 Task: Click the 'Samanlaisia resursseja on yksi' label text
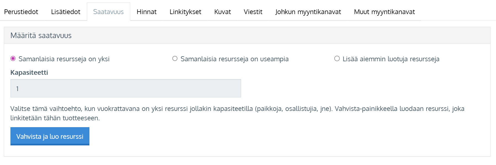[64, 59]
